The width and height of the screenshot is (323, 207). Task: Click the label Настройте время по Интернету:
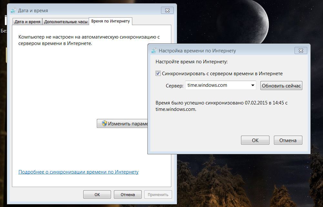[192, 62]
